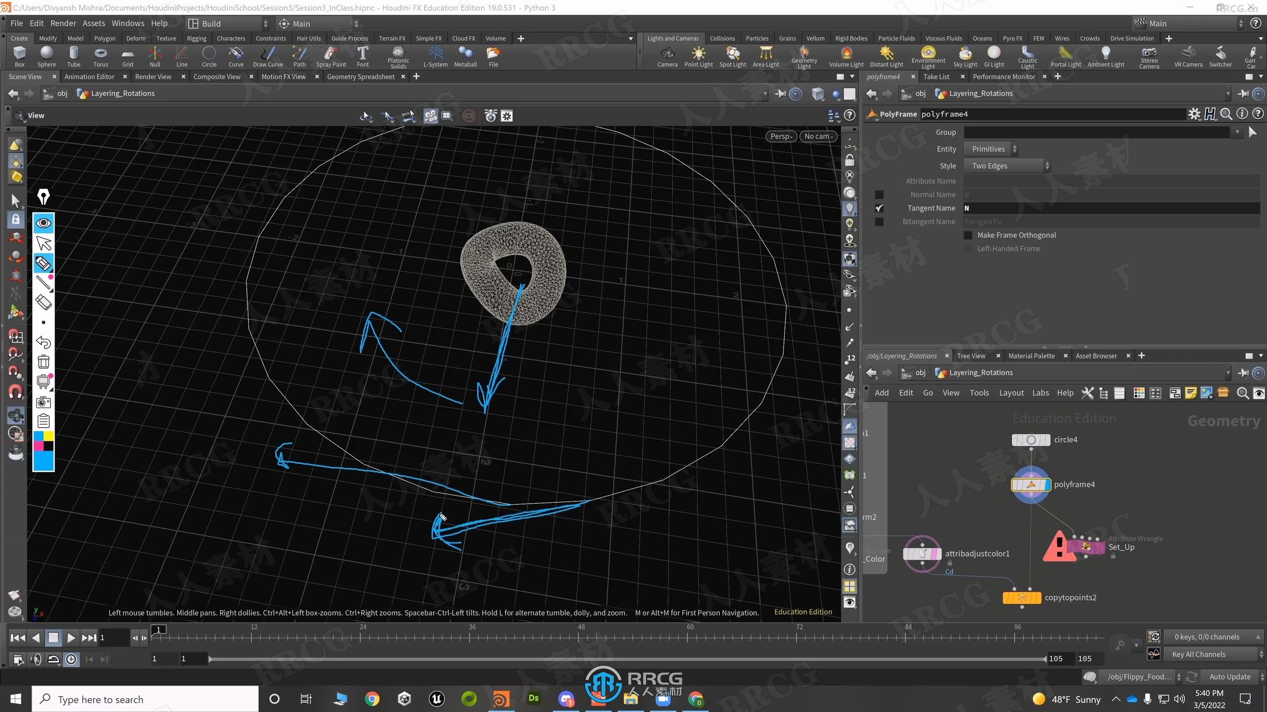Open the File menu
Screen dimensions: 1267x712
pyautogui.click(x=16, y=23)
